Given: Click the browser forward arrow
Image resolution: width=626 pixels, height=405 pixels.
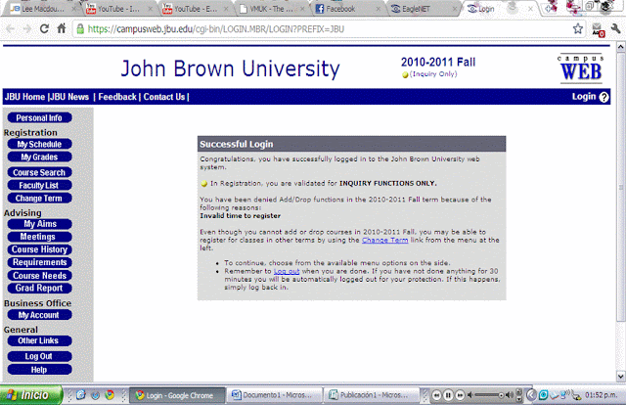Looking at the screenshot, I should pos(27,28).
